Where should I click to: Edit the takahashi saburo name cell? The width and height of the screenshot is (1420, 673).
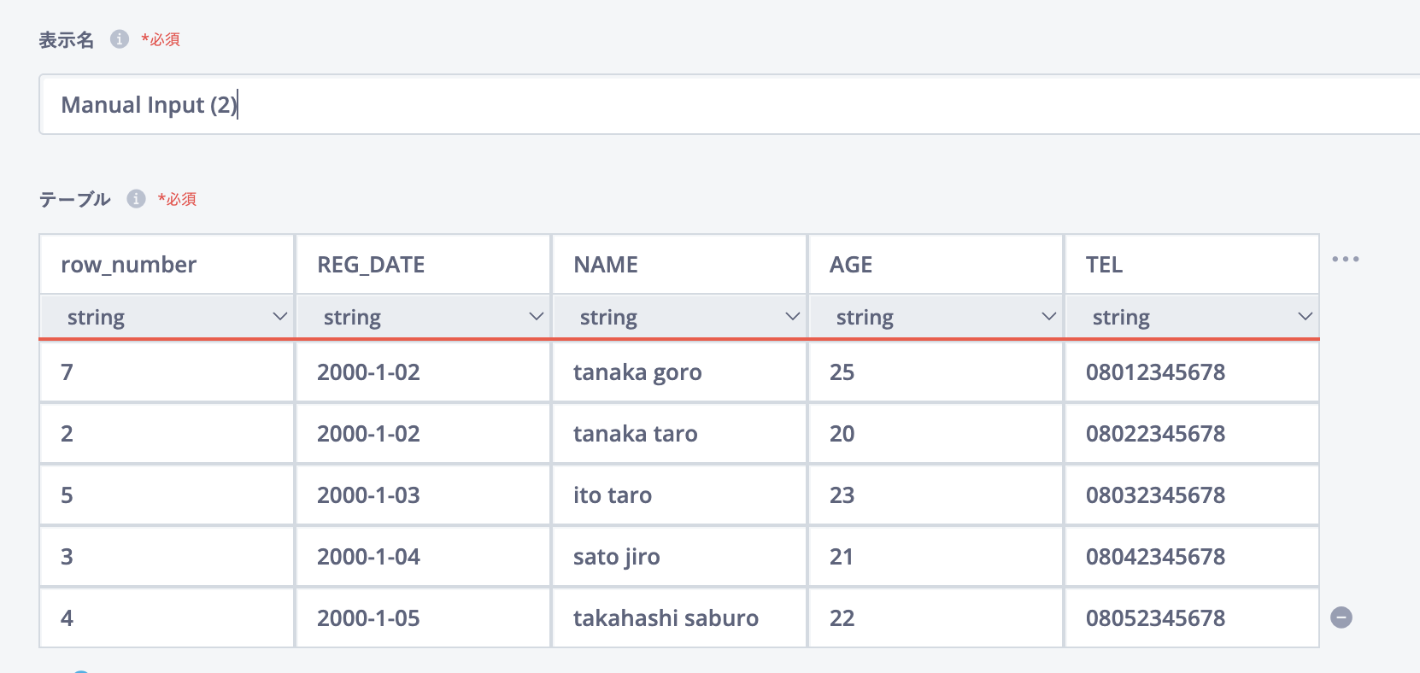(680, 618)
